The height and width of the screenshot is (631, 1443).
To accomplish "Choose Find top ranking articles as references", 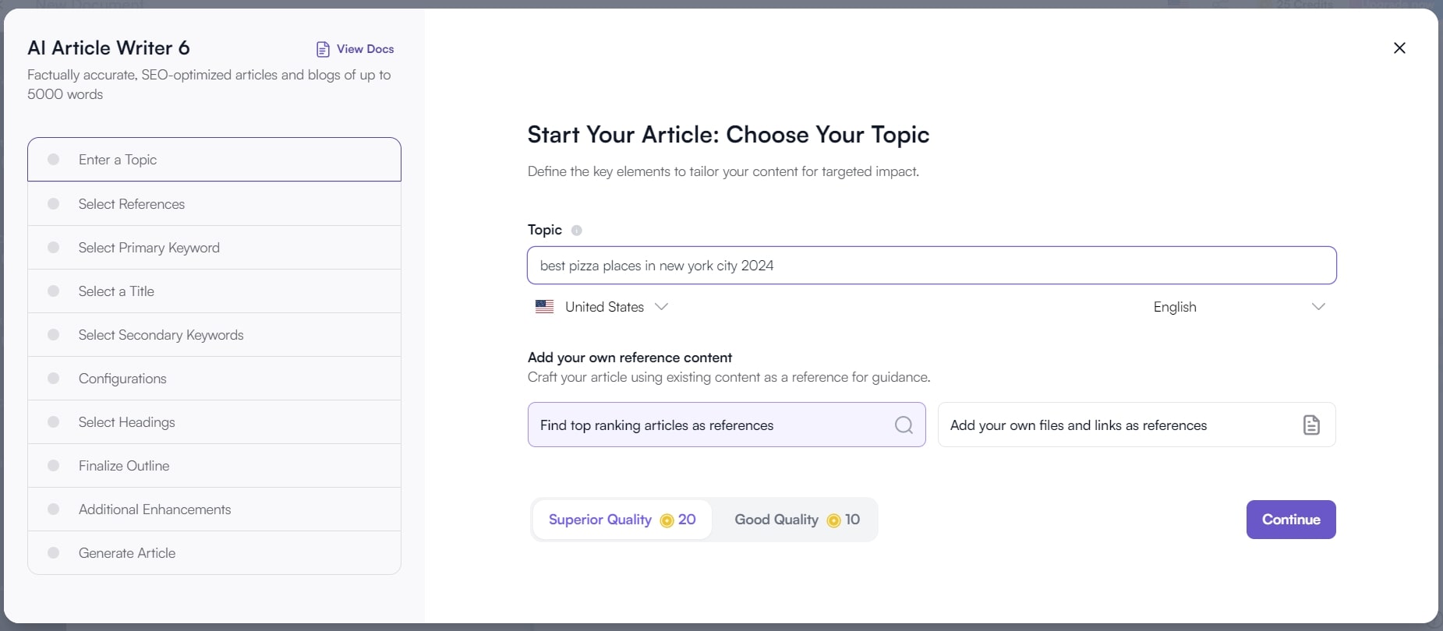I will pos(727,425).
